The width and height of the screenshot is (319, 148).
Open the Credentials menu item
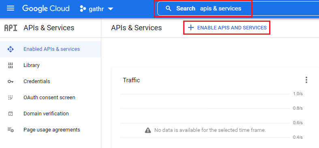tap(50, 81)
